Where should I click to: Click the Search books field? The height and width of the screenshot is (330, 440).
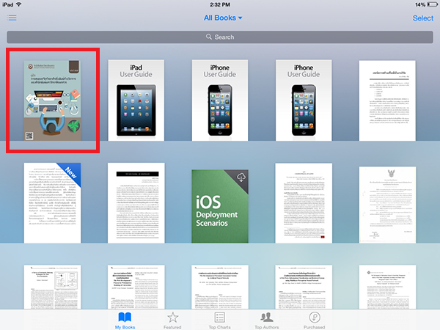[220, 37]
